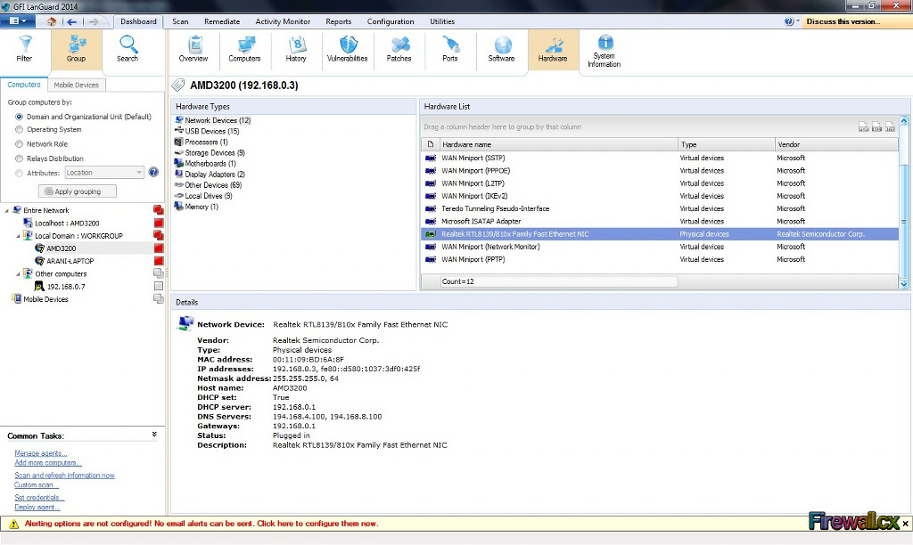Switch to the Mobile Devices tab

pyautogui.click(x=77, y=85)
